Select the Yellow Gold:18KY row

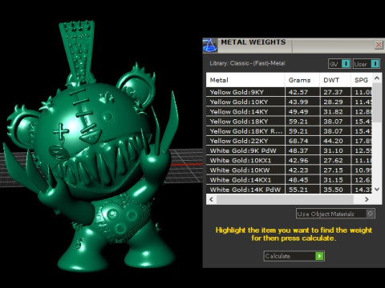pos(289,122)
